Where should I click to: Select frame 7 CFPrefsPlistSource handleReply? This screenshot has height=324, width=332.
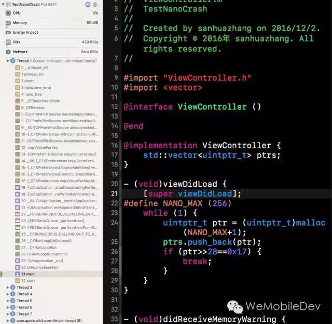tap(57, 114)
